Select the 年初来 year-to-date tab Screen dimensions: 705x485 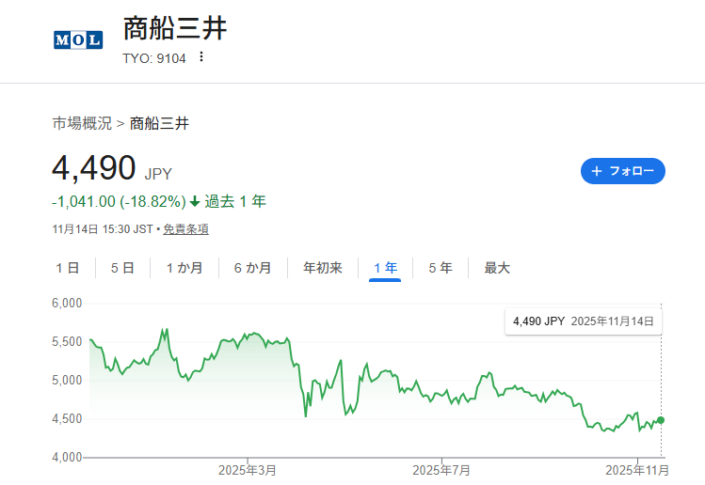click(323, 268)
